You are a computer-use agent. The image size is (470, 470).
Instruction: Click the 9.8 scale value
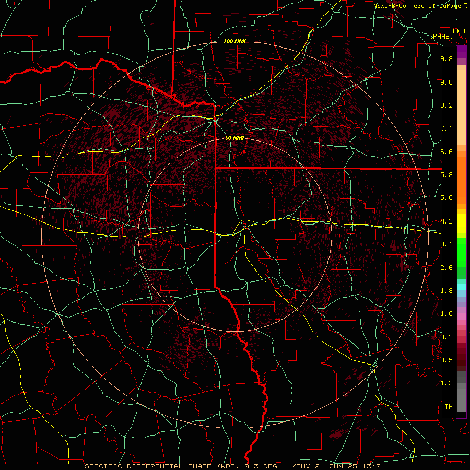point(446,58)
